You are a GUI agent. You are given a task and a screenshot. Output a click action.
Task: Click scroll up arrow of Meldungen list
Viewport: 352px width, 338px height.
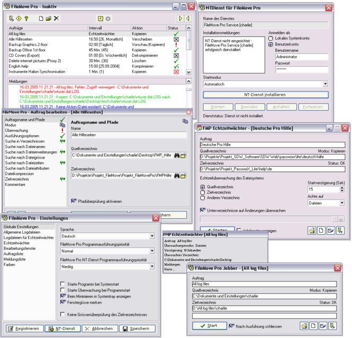click(x=189, y=81)
